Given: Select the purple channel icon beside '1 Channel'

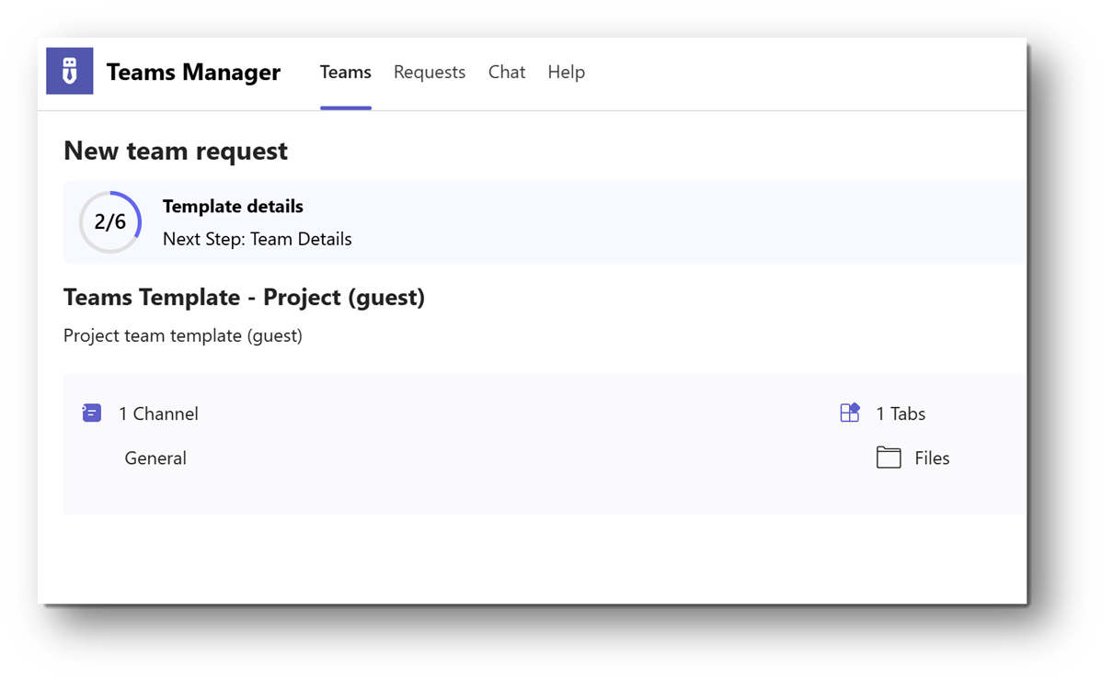Looking at the screenshot, I should click(x=92, y=413).
